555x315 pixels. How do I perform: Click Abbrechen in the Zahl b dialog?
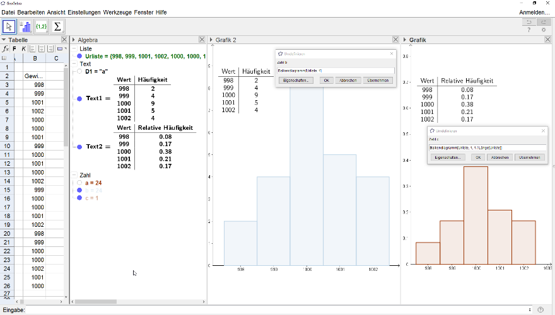click(348, 80)
